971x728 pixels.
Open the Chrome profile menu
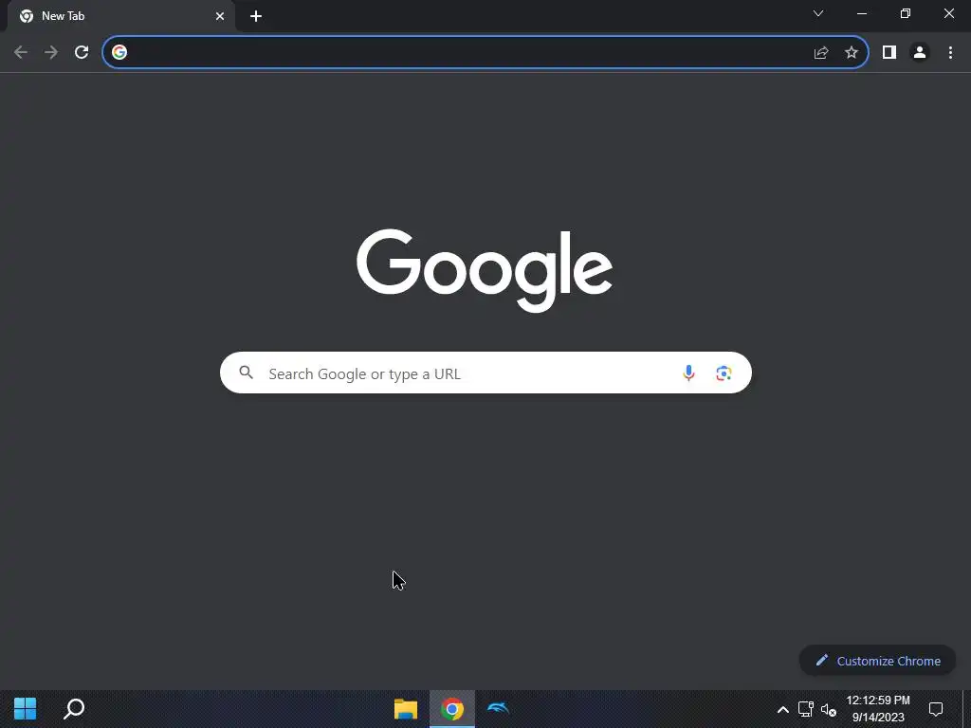tap(920, 53)
